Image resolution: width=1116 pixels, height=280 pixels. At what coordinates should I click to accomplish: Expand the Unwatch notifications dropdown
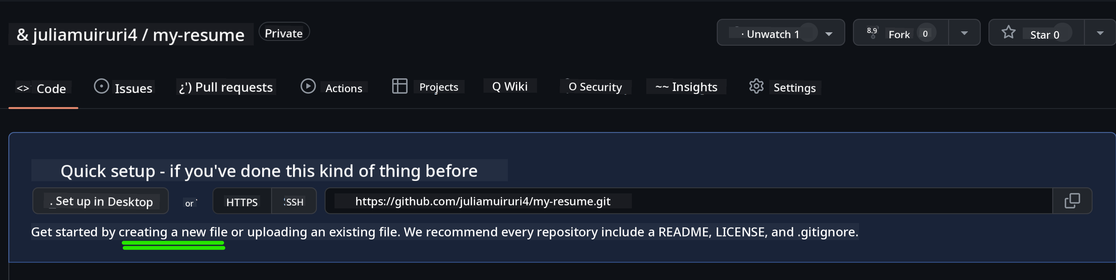828,34
